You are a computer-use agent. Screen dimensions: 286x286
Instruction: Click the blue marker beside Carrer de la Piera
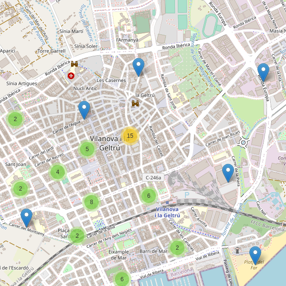click(x=228, y=173)
